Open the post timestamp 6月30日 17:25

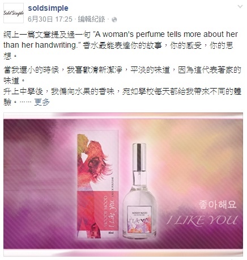click(x=50, y=19)
